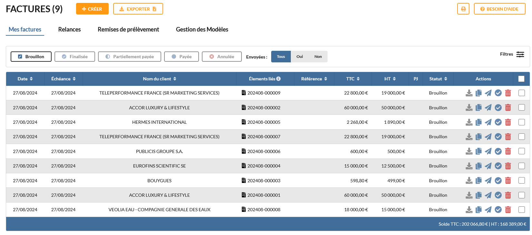Screen dimensions: 532x235
Task: Filter sent invoices with Oui
Action: 300,57
